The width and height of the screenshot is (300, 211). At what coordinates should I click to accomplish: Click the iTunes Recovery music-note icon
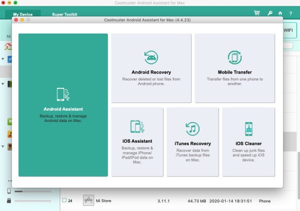click(193, 129)
